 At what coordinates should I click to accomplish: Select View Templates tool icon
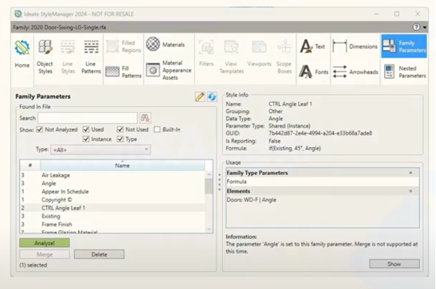point(231,47)
